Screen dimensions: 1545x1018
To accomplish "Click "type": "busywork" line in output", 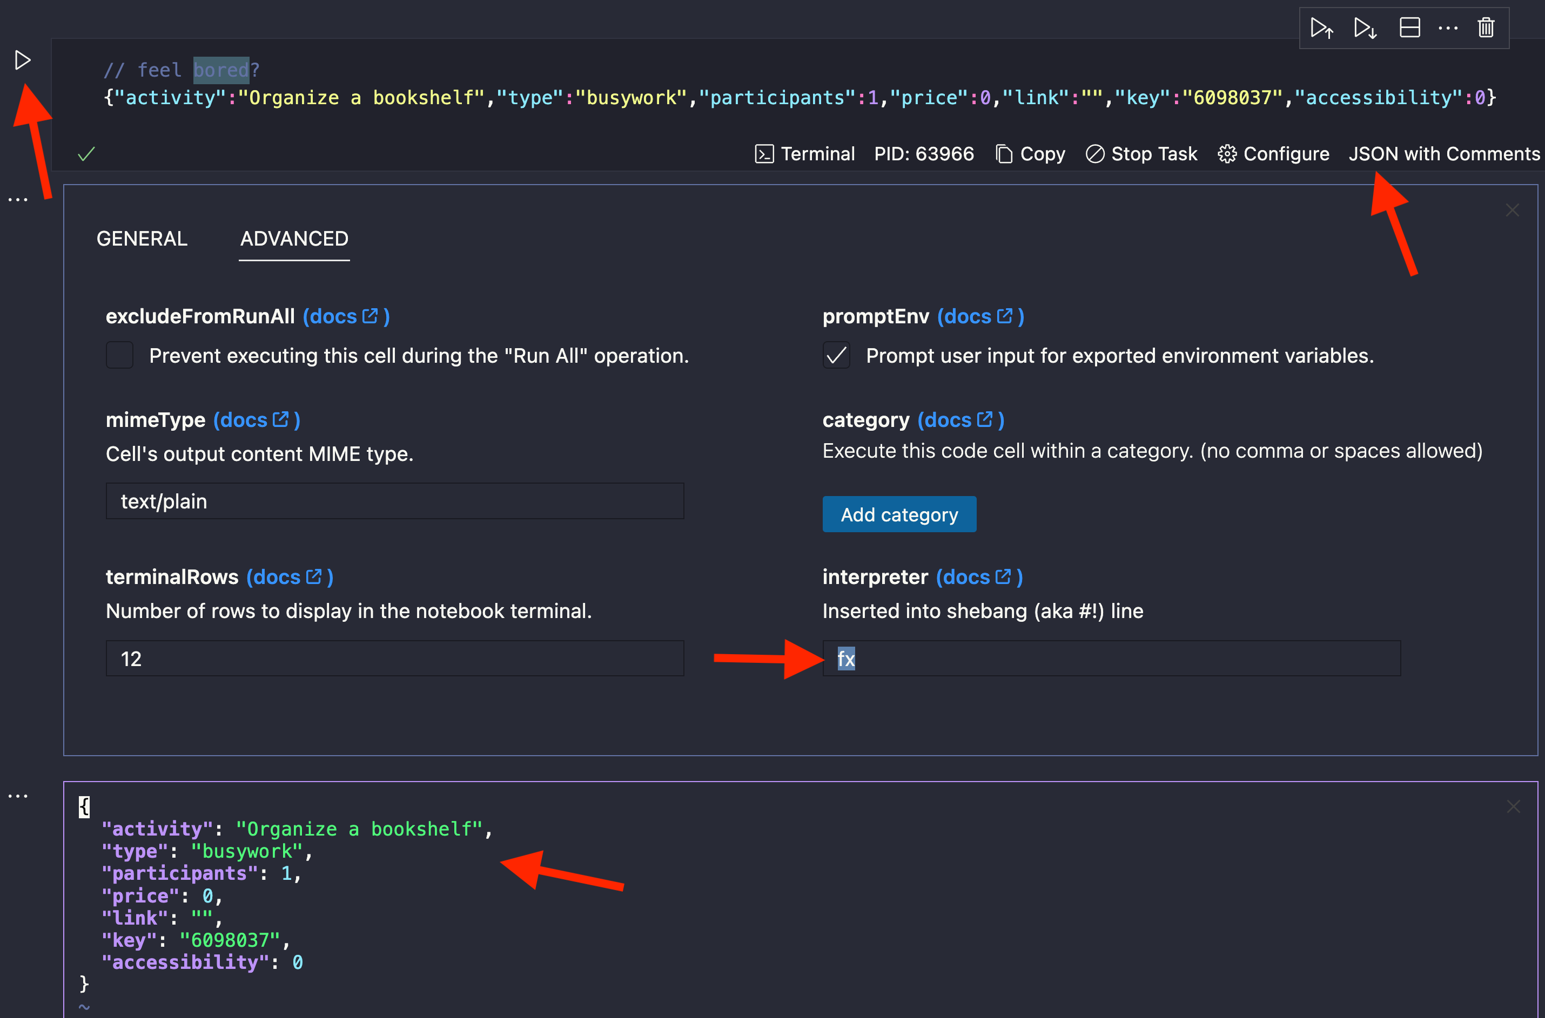I will point(207,851).
